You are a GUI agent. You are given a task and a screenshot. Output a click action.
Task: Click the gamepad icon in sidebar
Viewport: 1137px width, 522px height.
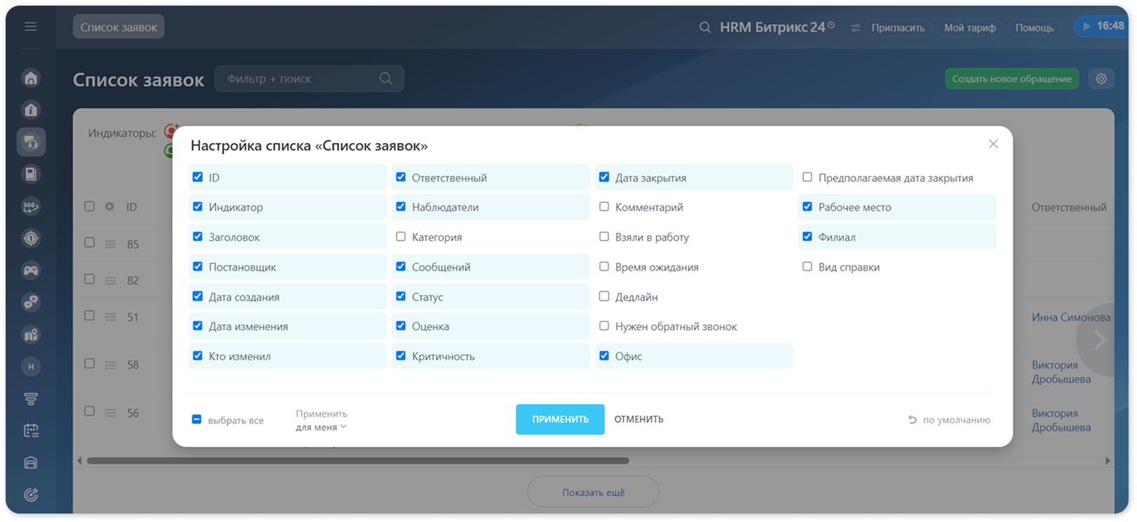click(31, 270)
